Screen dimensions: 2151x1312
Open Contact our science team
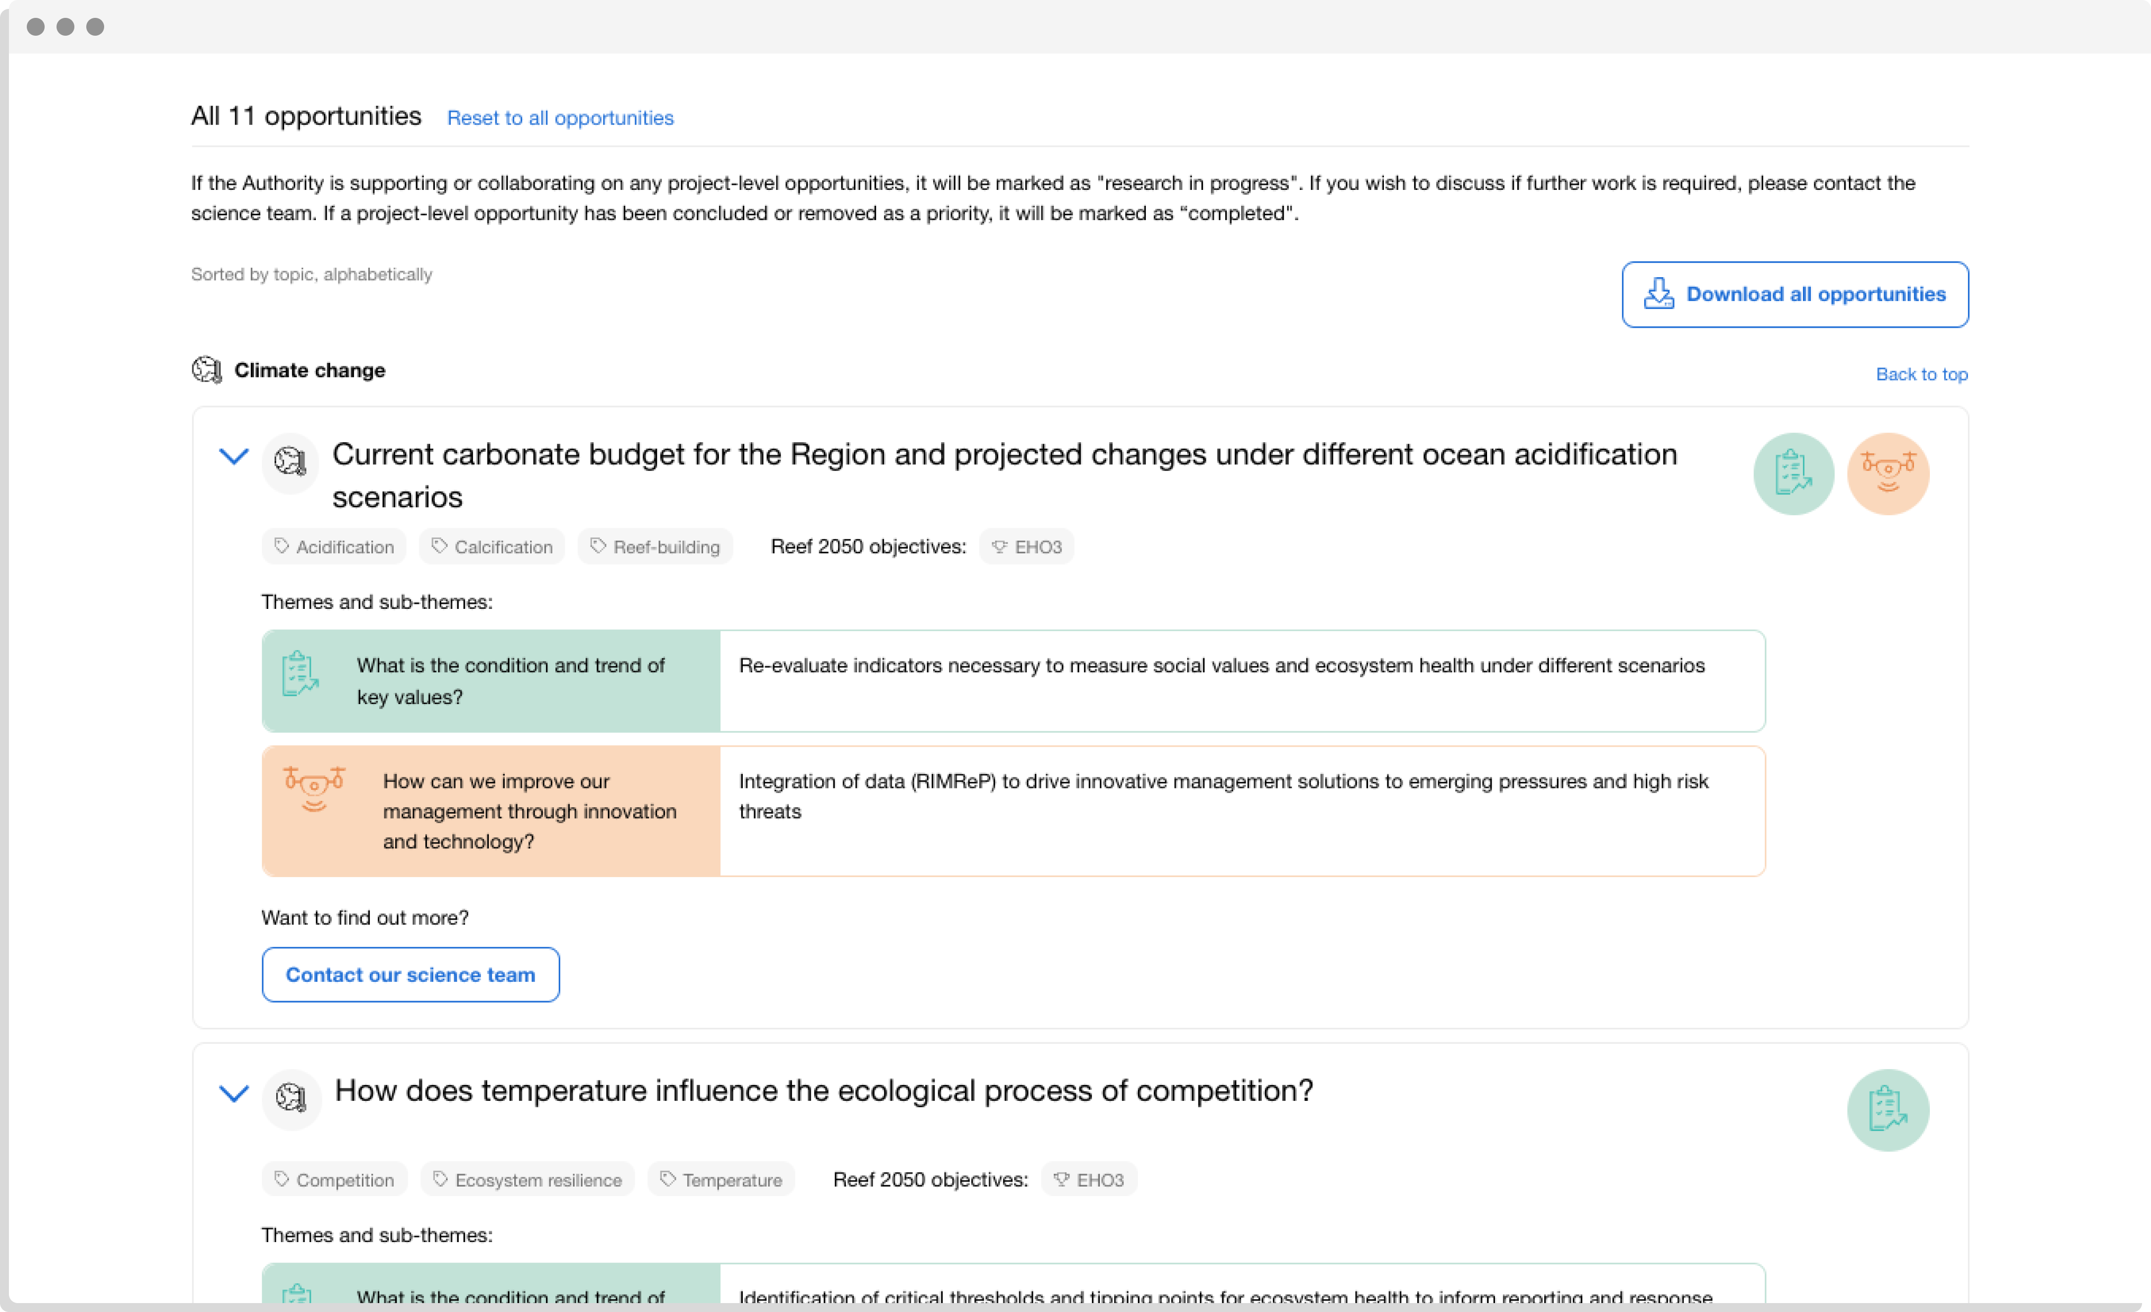point(410,975)
